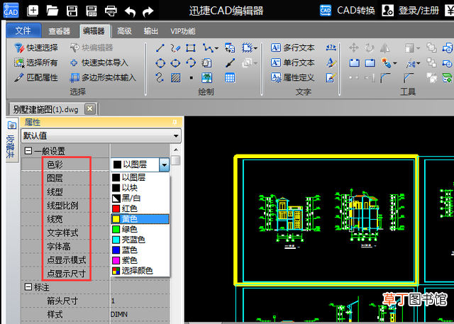Select the freehand polyline pen tool
Screen dimensions: 454x324
175,48
